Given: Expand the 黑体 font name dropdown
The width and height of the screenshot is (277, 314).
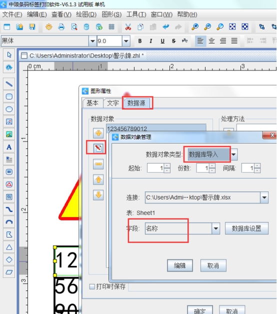Looking at the screenshot, I should point(92,41).
